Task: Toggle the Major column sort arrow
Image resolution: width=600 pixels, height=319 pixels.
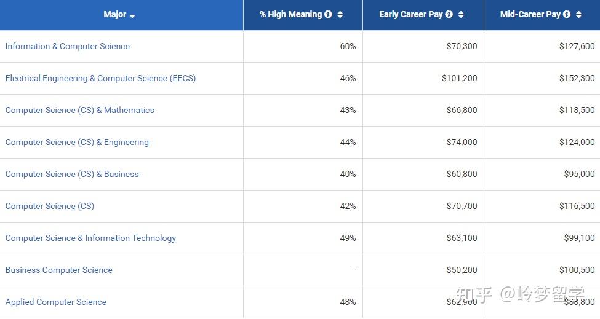Action: pyautogui.click(x=132, y=15)
